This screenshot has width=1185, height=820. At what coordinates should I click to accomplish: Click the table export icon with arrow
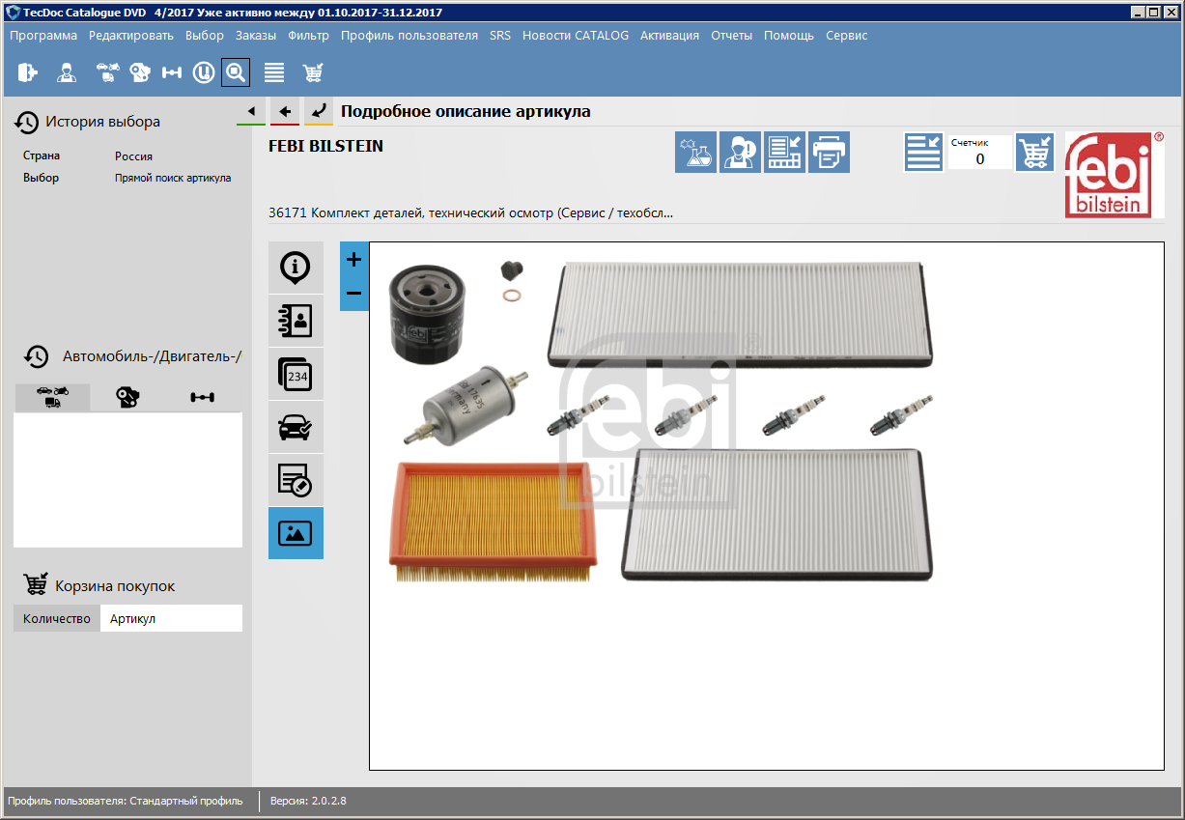[784, 153]
